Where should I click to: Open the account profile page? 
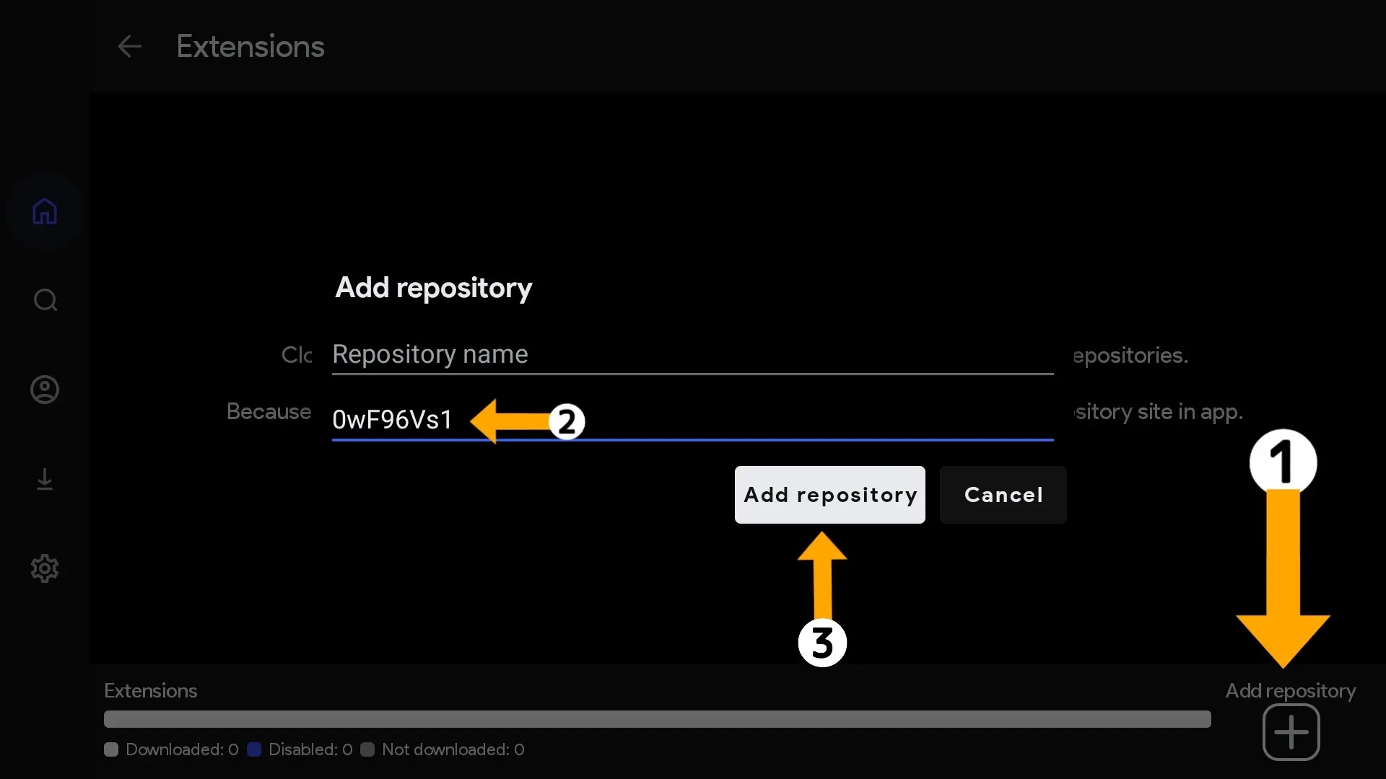click(x=45, y=389)
